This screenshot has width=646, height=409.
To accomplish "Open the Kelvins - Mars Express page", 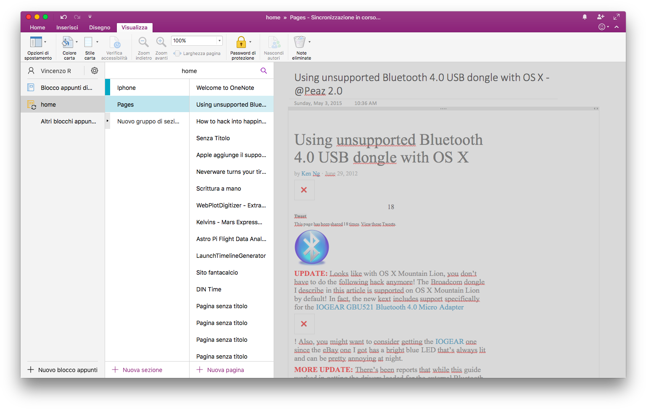I will [x=232, y=222].
